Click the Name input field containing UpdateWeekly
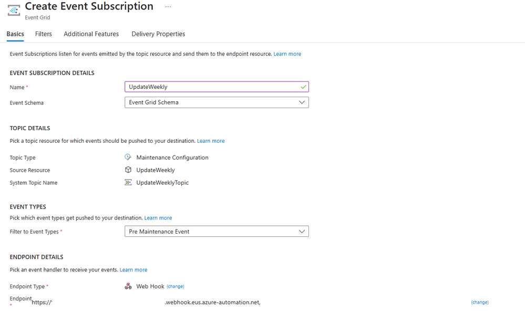 [210, 87]
